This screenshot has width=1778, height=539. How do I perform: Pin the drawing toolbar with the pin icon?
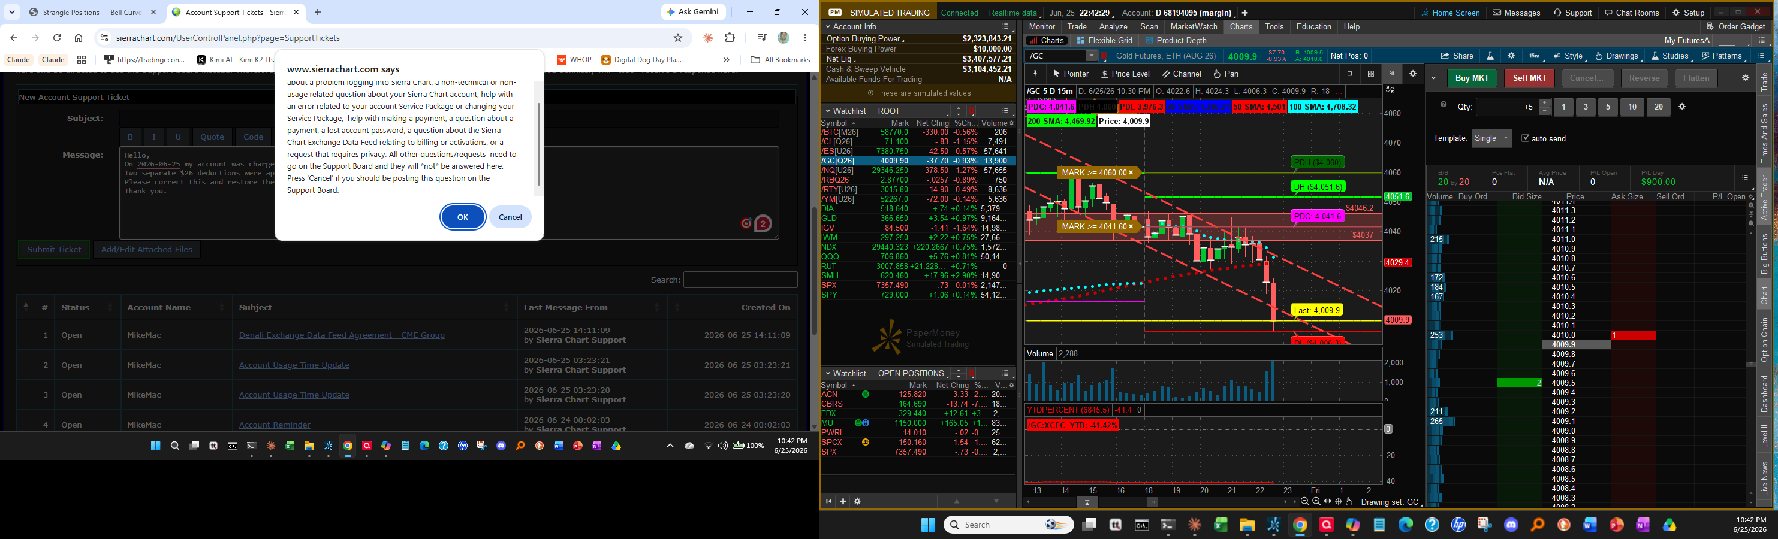click(1035, 74)
